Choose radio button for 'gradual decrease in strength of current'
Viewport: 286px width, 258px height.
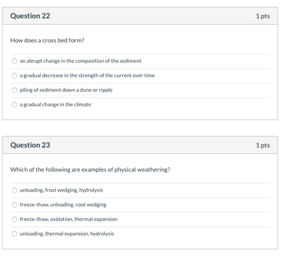pyautogui.click(x=14, y=76)
